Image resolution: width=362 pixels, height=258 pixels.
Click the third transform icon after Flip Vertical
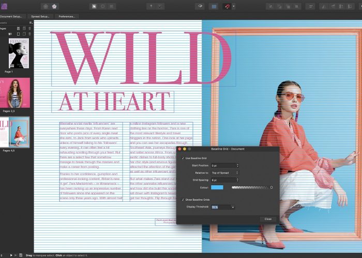(341, 6)
